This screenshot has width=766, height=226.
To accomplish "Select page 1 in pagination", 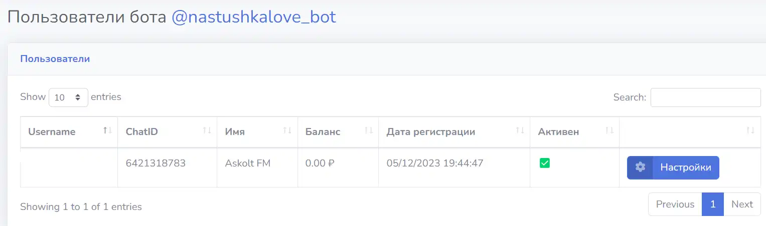I will click(713, 204).
